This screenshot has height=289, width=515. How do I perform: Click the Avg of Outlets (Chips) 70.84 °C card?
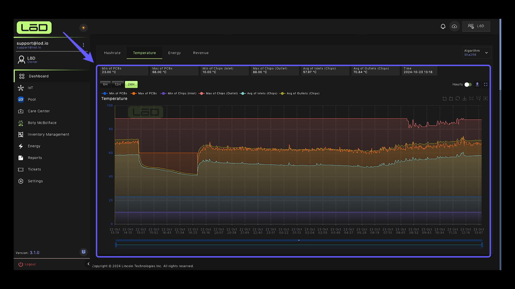(376, 70)
